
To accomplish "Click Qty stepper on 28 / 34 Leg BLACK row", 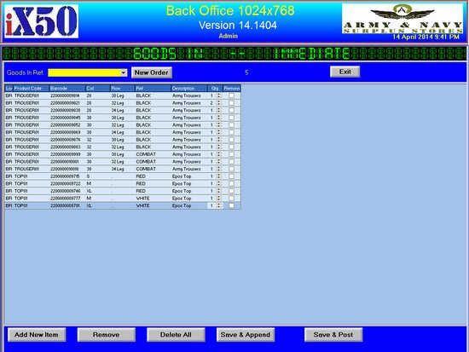I will click(219, 110).
